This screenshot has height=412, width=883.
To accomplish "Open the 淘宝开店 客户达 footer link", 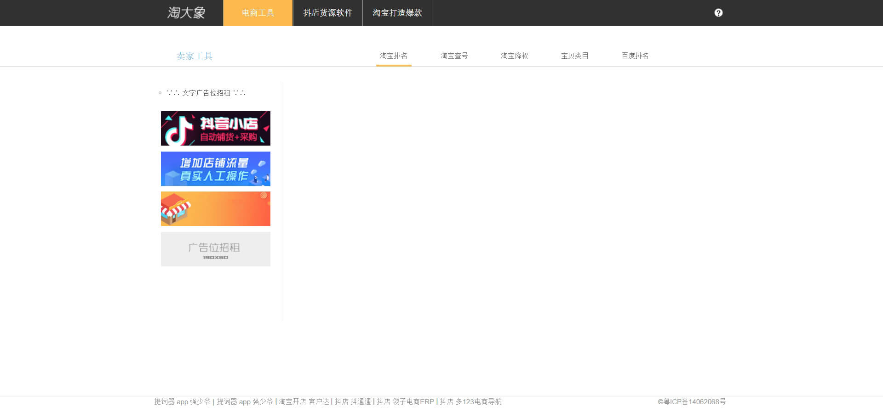I will click(304, 402).
